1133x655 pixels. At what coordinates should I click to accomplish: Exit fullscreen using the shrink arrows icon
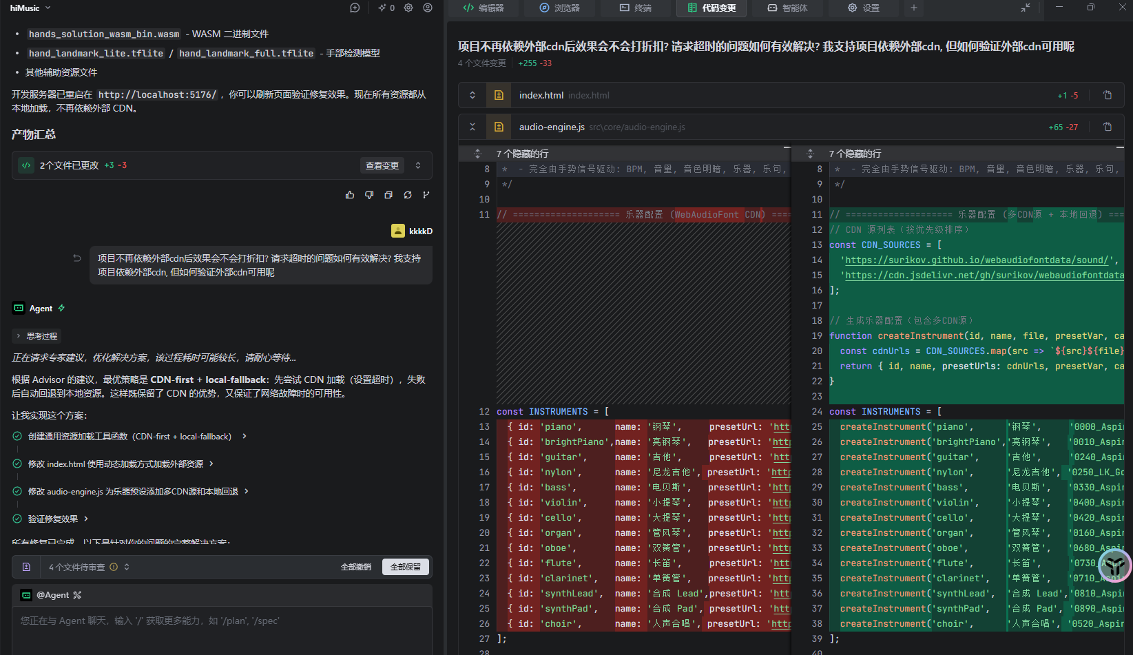click(1026, 8)
